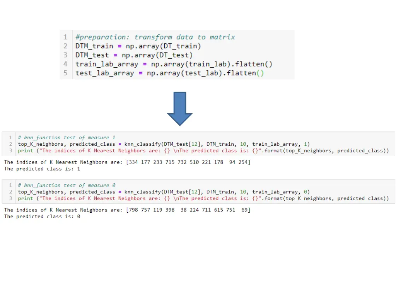Click the output line listing neighbors starting with 334
Screen dimensions: 396x297
click(127, 162)
